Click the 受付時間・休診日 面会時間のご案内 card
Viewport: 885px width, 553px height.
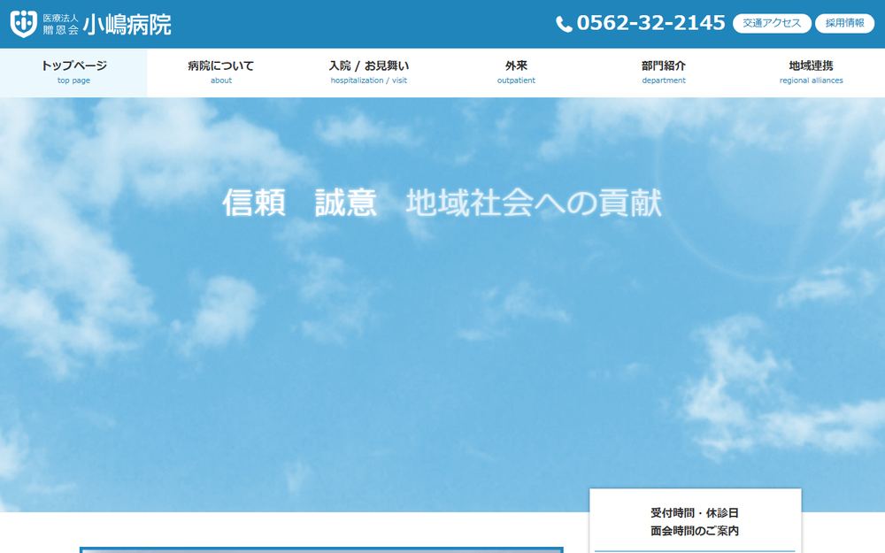tap(695, 521)
